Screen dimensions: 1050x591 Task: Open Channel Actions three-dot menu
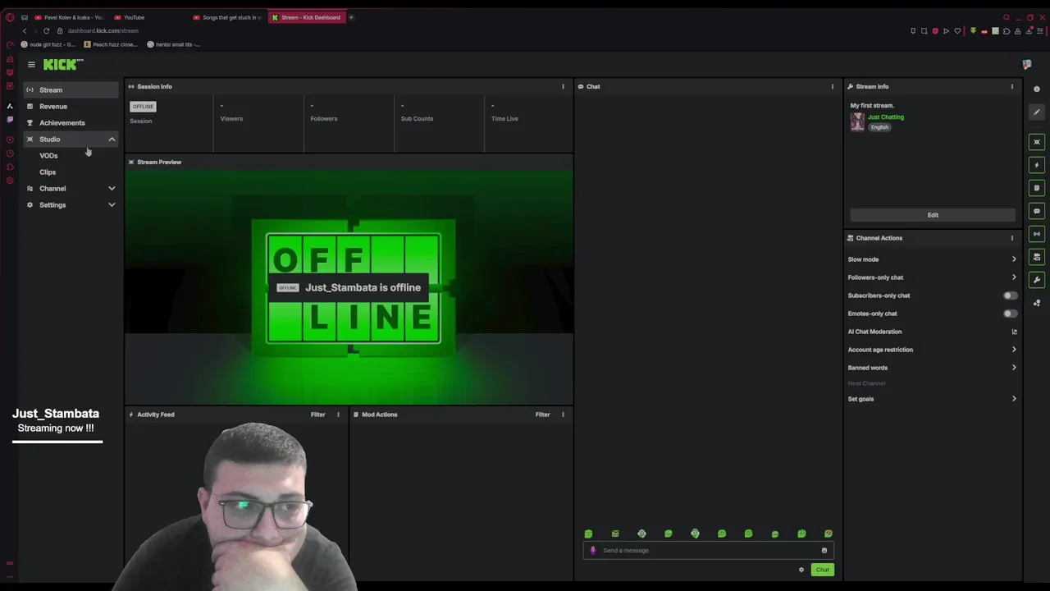[1011, 238]
